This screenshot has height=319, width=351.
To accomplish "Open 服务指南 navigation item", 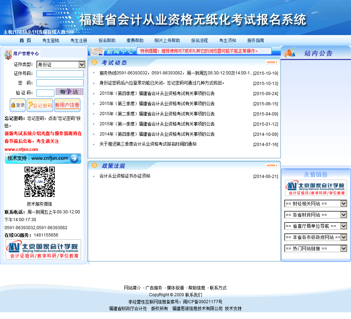I will point(256,40).
